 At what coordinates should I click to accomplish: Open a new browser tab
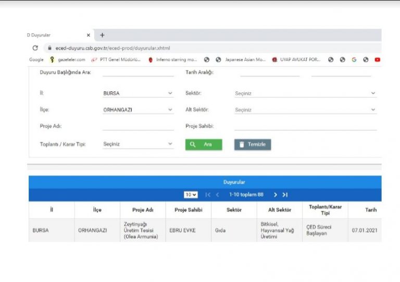102,35
